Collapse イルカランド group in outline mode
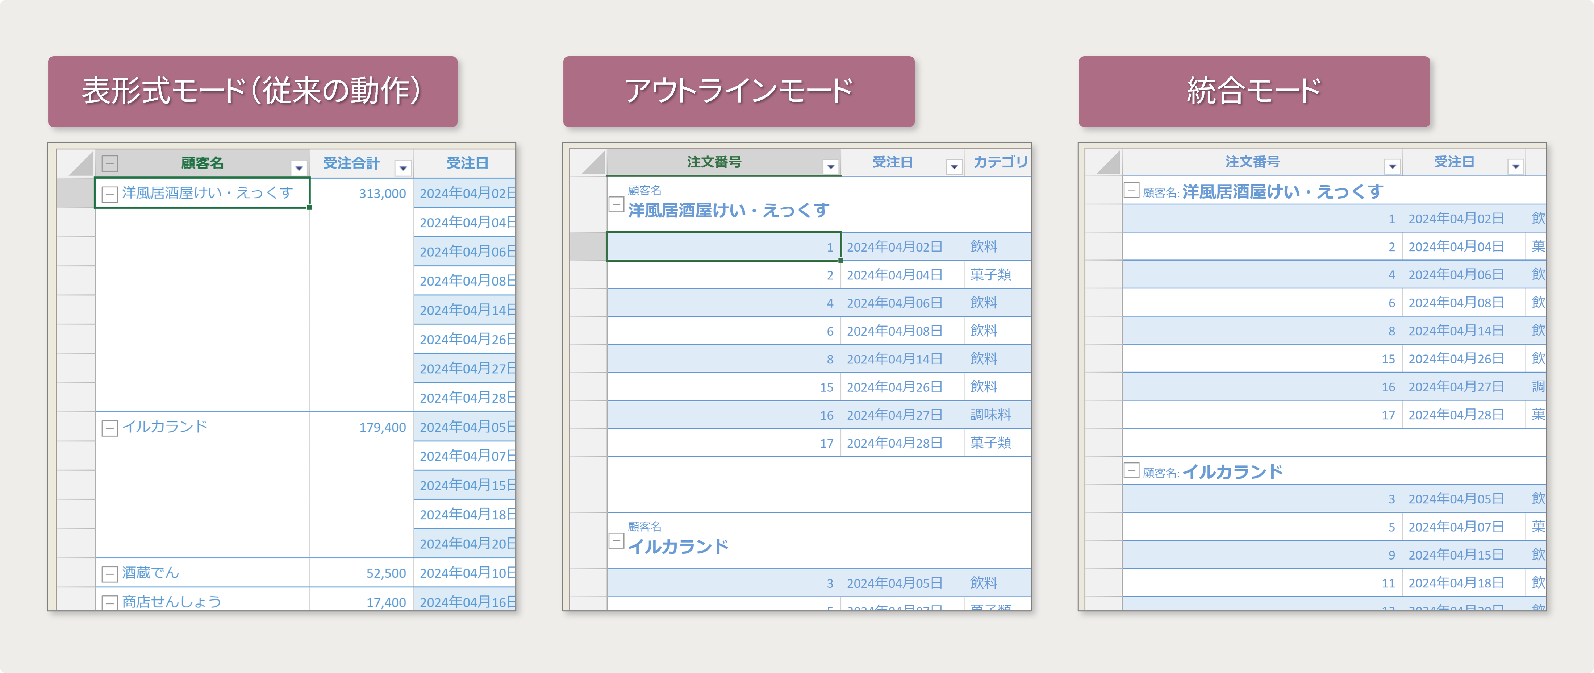This screenshot has height=673, width=1594. point(616,540)
